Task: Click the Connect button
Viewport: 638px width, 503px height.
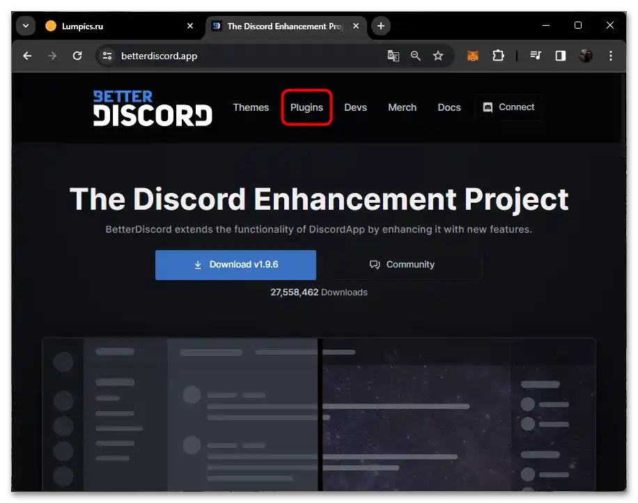Action: point(508,107)
